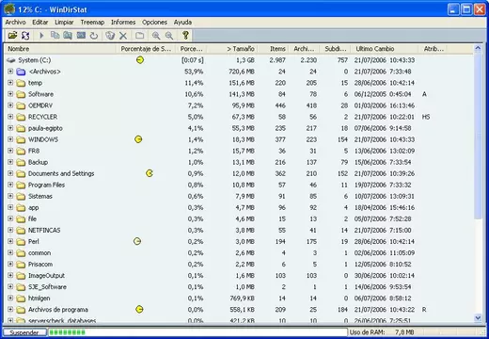Click the temp folder icon

click(x=21, y=83)
